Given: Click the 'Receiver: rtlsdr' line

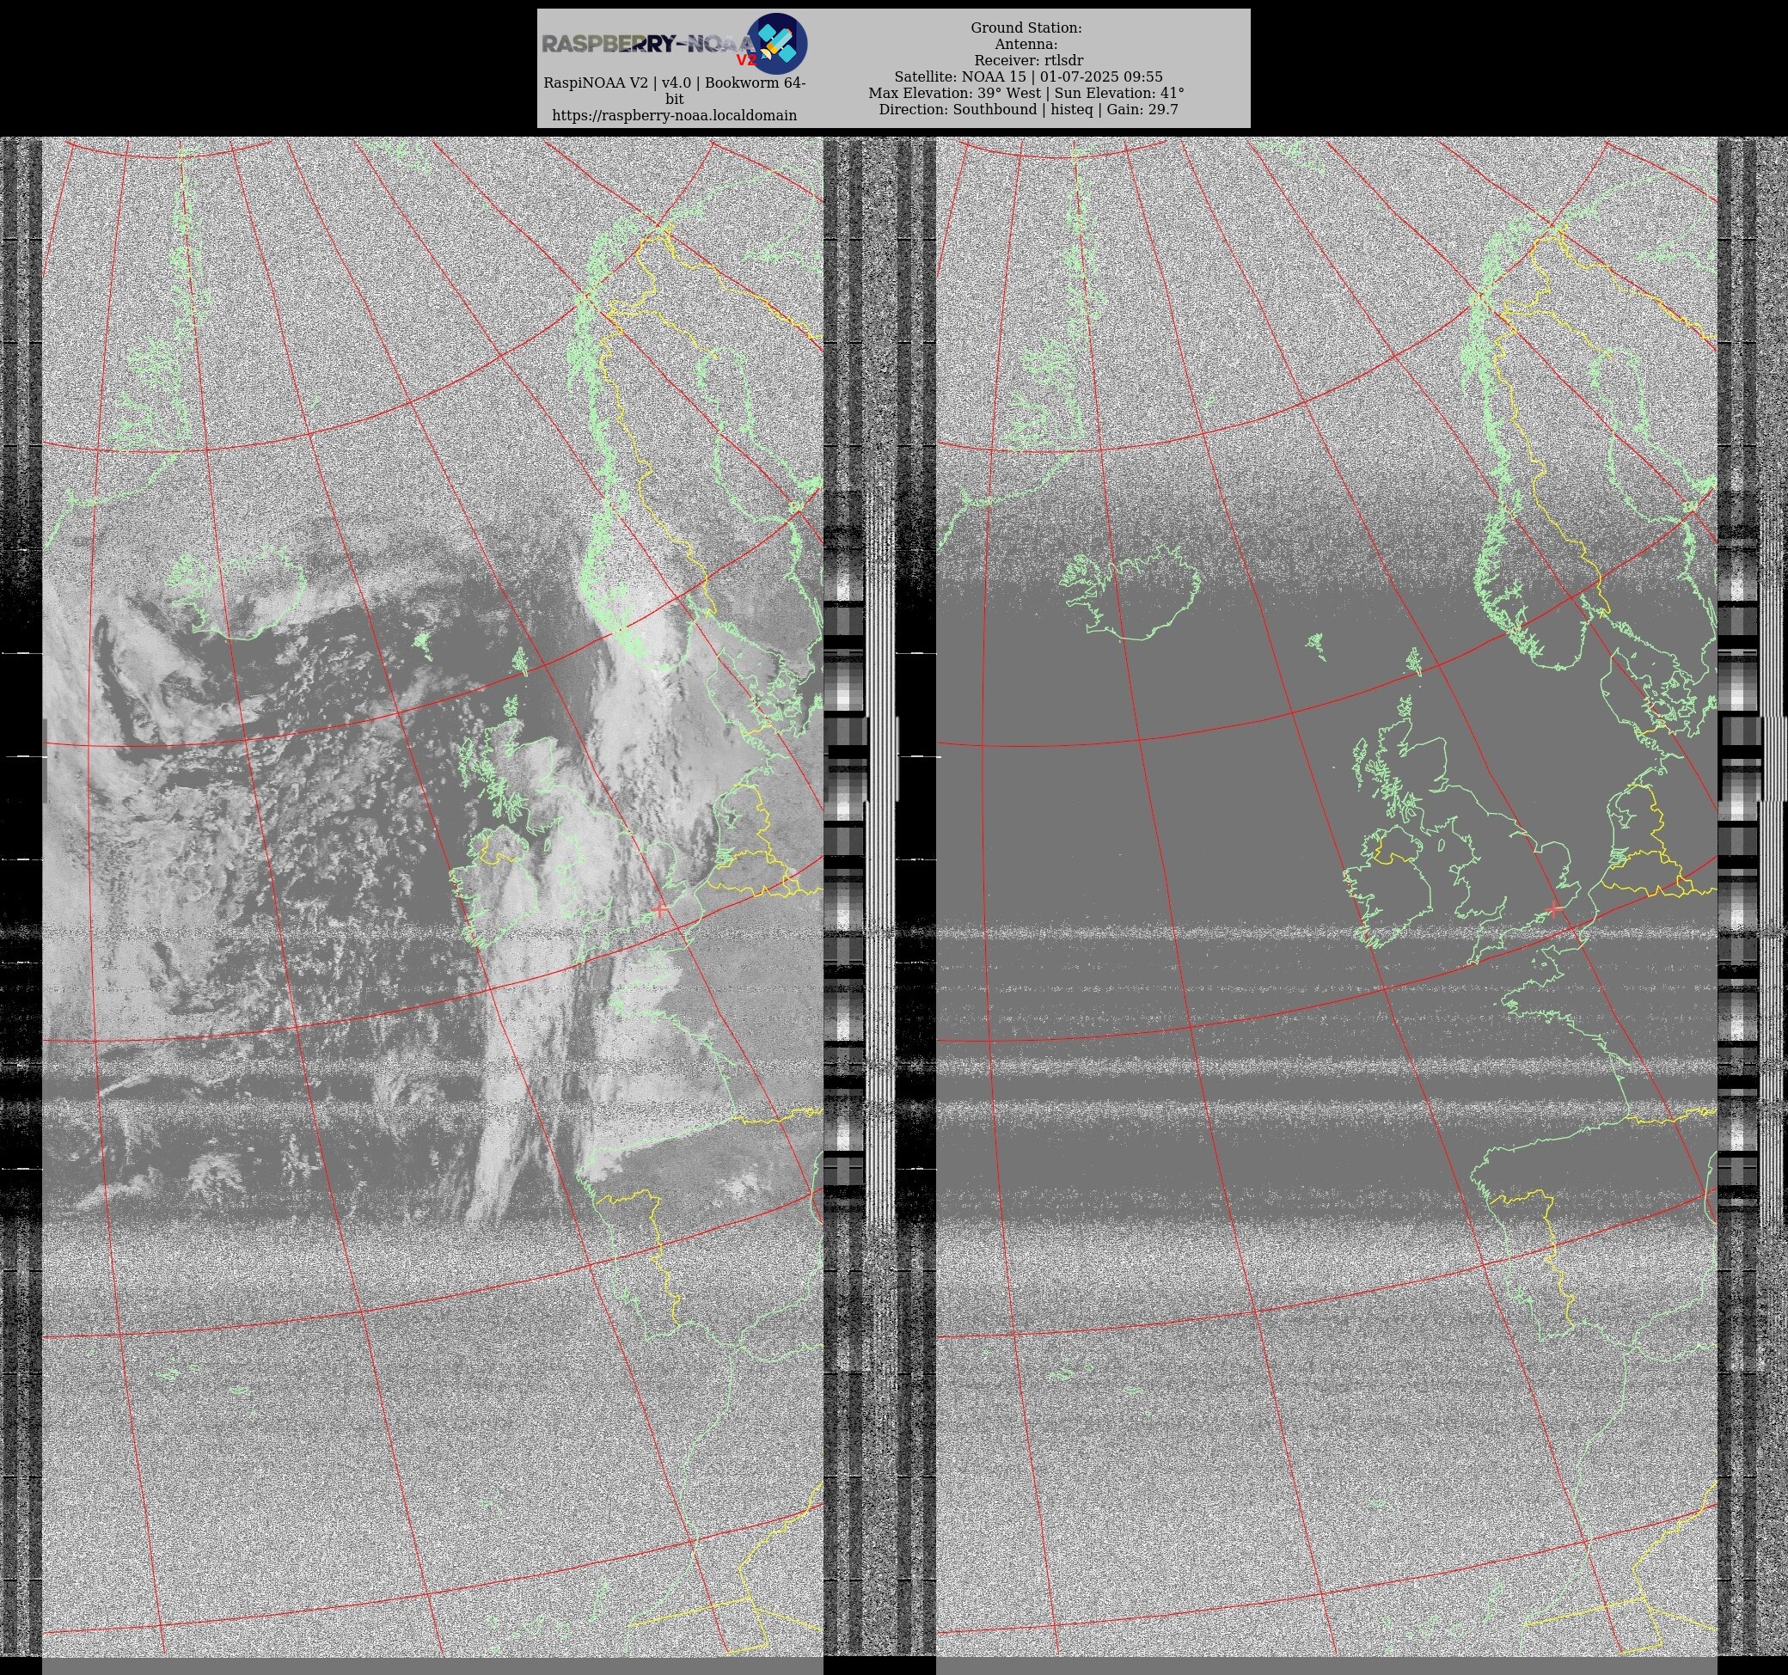Looking at the screenshot, I should [1028, 60].
